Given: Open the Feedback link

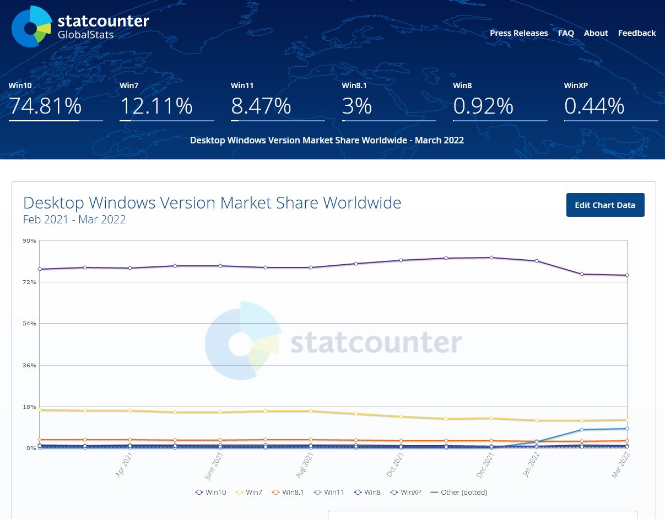Looking at the screenshot, I should [637, 33].
